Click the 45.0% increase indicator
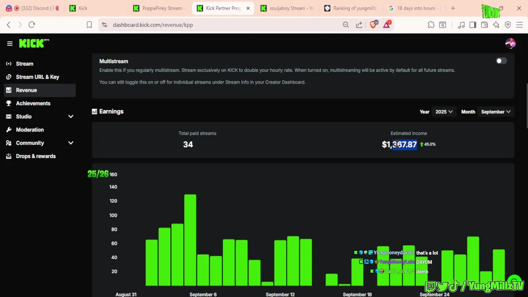 point(428,144)
